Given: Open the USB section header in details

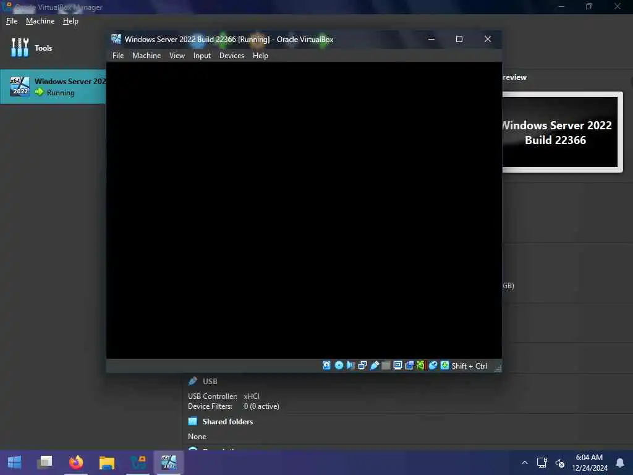Looking at the screenshot, I should (210, 381).
